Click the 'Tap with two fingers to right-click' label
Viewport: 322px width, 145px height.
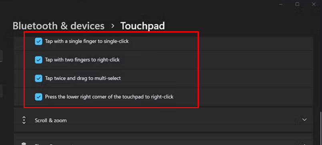click(x=82, y=60)
